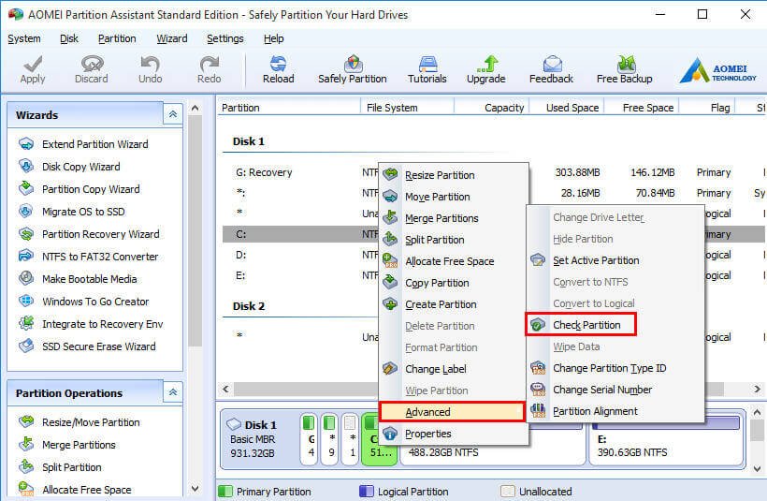The image size is (767, 501).
Task: Choose Properties in context menu
Action: click(x=453, y=434)
